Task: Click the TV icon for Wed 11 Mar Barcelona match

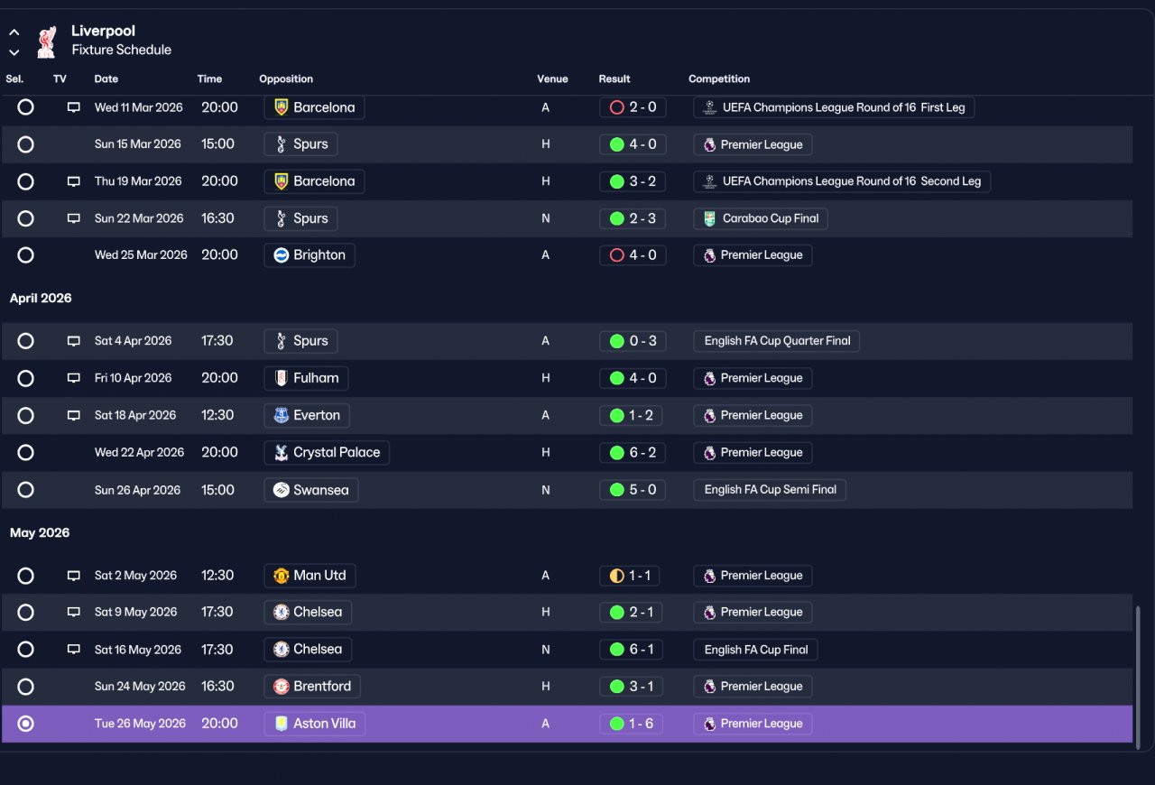Action: coord(73,107)
